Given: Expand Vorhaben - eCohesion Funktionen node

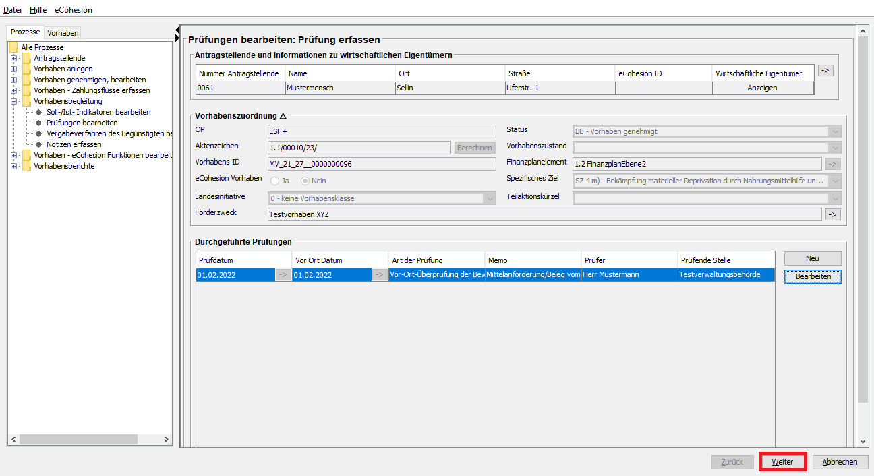Looking at the screenshot, I should click(13, 155).
